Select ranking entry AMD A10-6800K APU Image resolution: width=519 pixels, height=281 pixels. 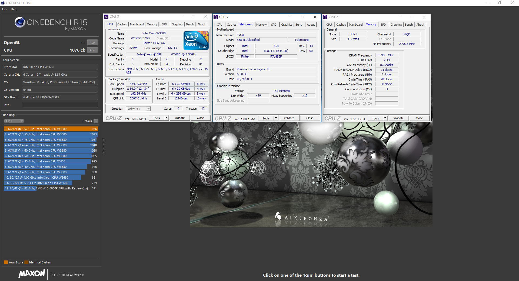tap(51, 188)
